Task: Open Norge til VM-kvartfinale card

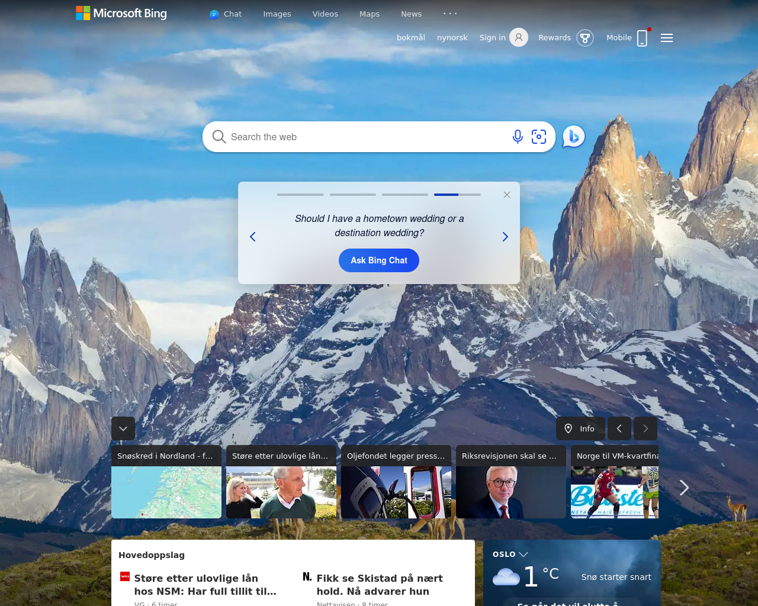Action: (x=615, y=482)
